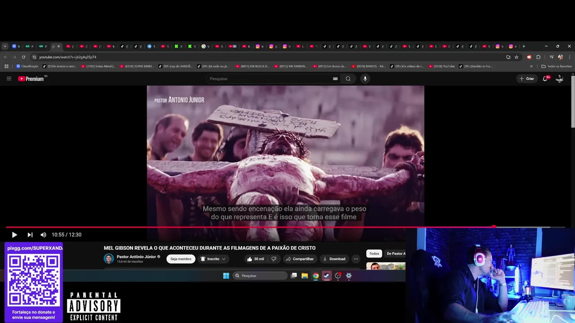The width and height of the screenshot is (575, 323).
Task: Play the paused YouTube video
Action: tap(14, 235)
